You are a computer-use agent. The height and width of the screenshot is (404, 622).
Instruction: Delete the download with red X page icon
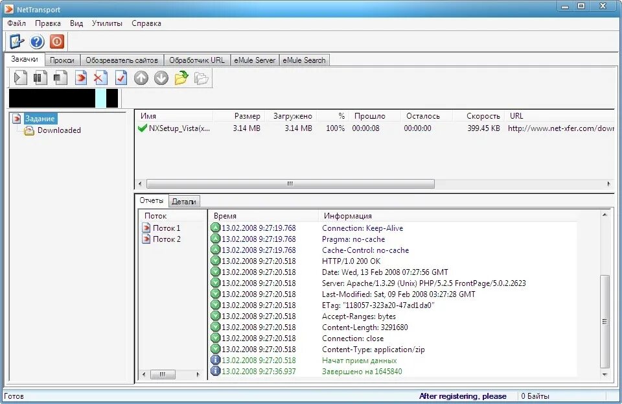pos(100,78)
